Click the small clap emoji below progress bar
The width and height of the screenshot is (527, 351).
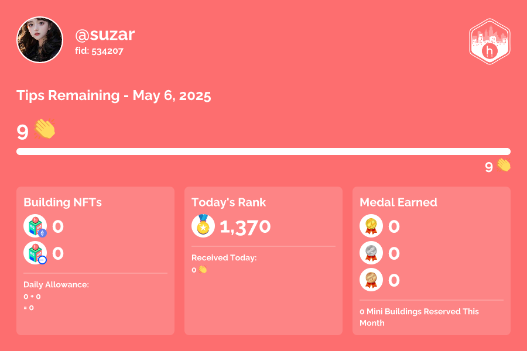tap(504, 165)
